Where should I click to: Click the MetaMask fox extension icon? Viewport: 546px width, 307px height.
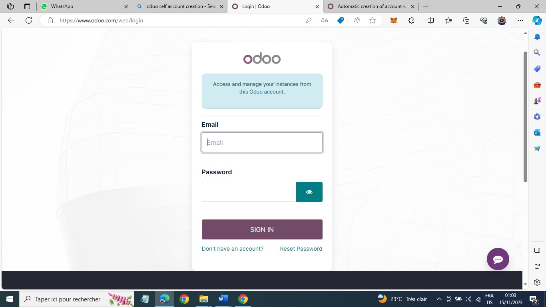[x=394, y=20]
